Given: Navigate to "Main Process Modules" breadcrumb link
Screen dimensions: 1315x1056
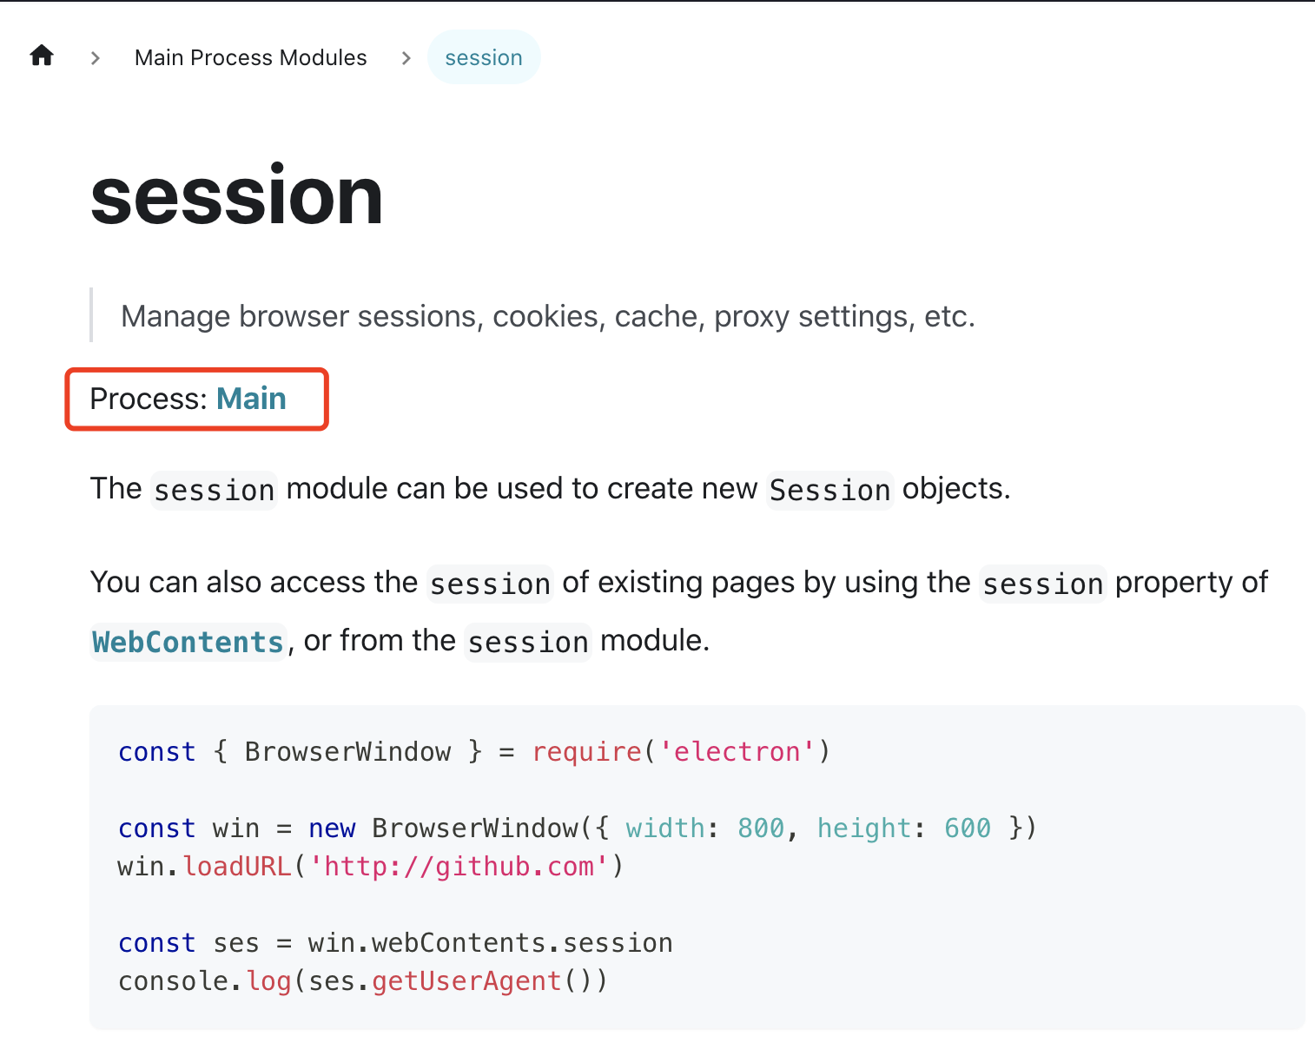Looking at the screenshot, I should pyautogui.click(x=250, y=57).
